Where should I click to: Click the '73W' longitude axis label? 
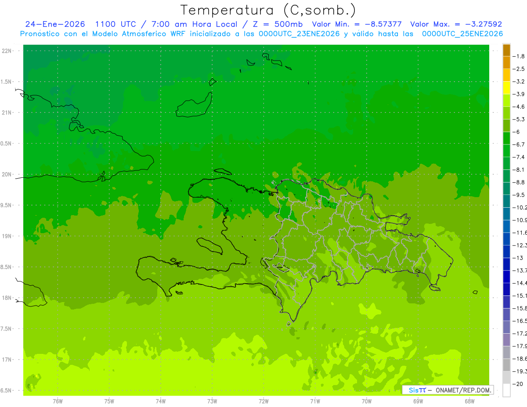[x=212, y=401]
